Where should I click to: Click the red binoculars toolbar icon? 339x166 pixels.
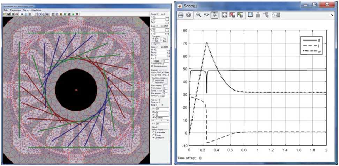[17, 14]
